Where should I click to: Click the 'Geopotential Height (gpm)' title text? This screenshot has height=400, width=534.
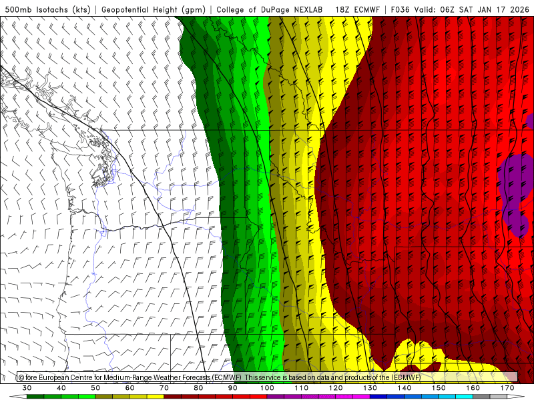click(x=154, y=9)
